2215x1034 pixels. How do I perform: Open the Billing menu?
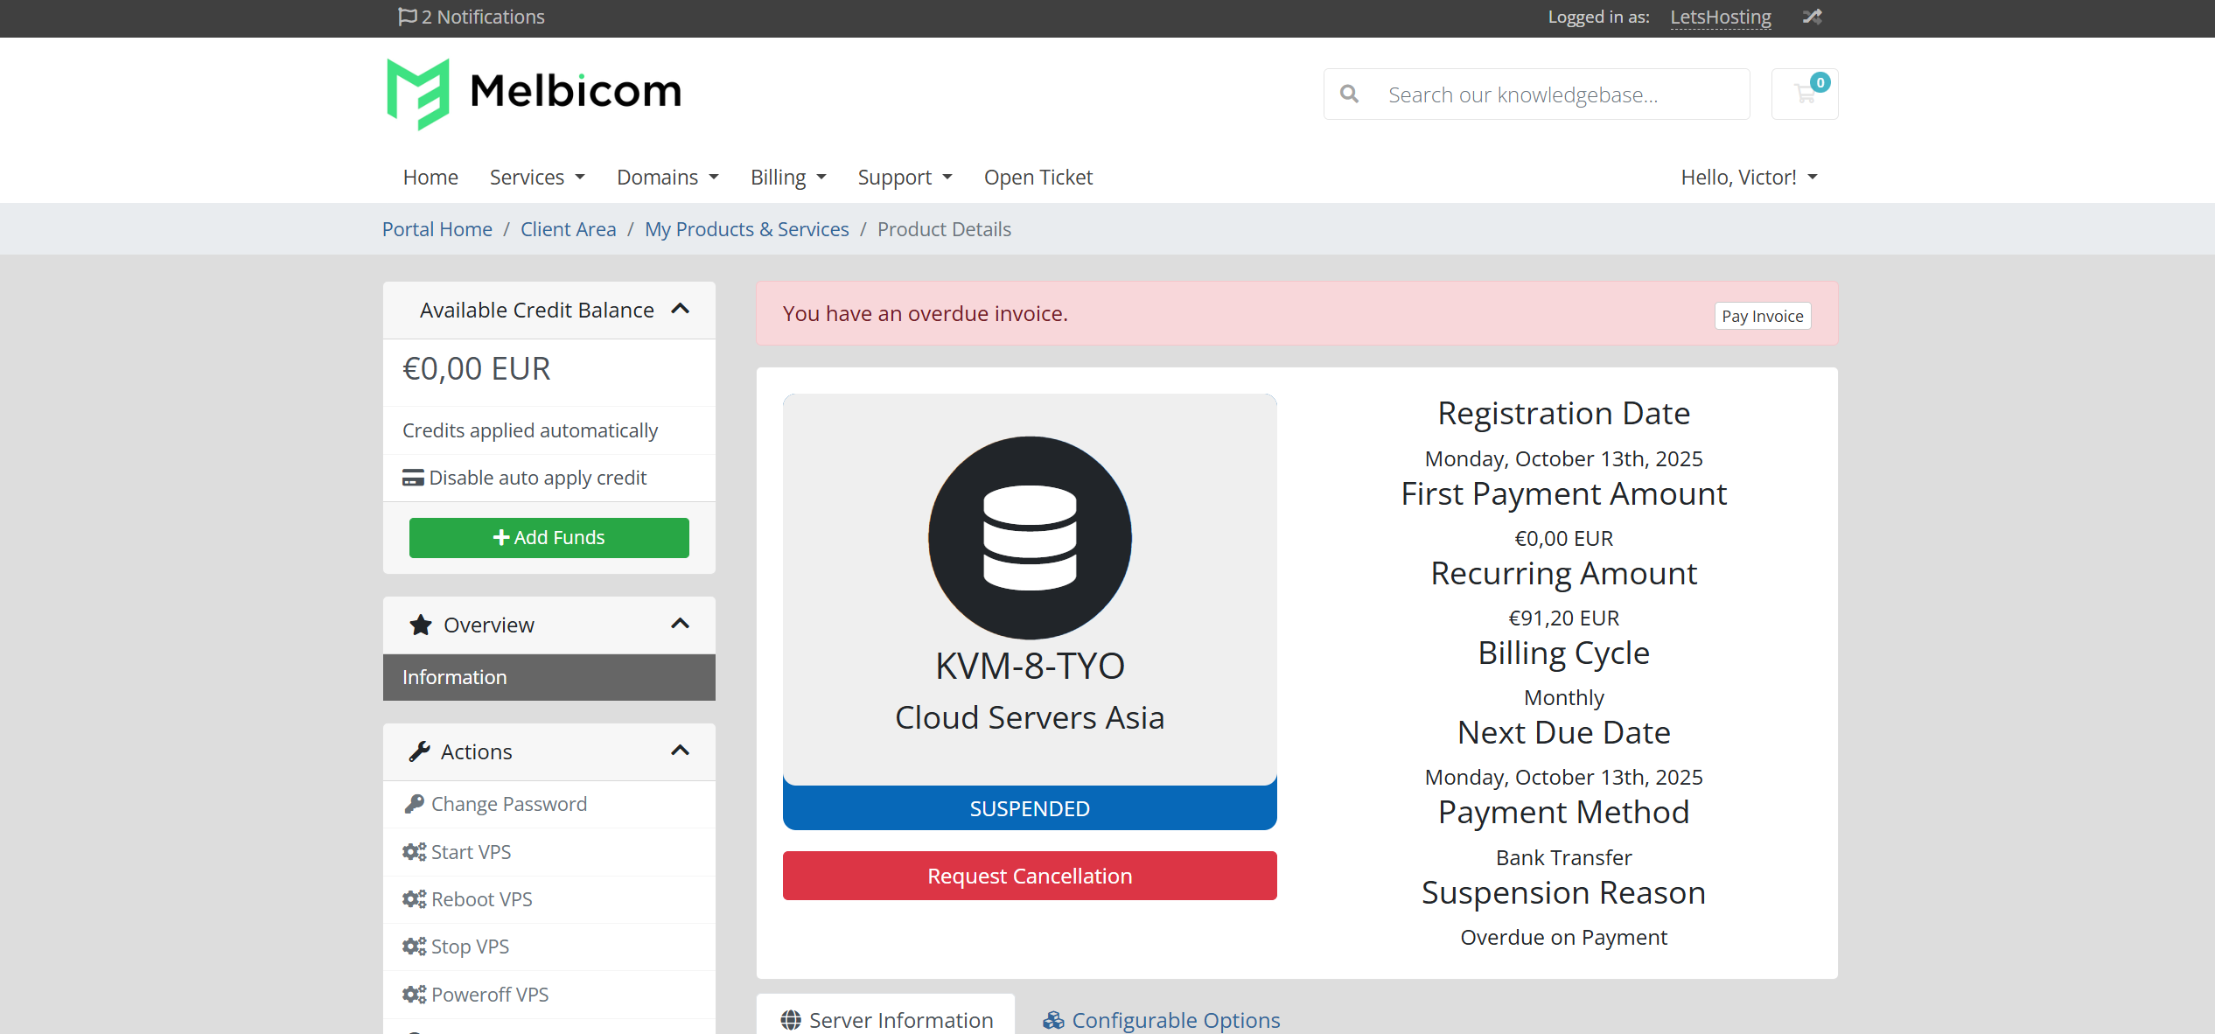(788, 177)
